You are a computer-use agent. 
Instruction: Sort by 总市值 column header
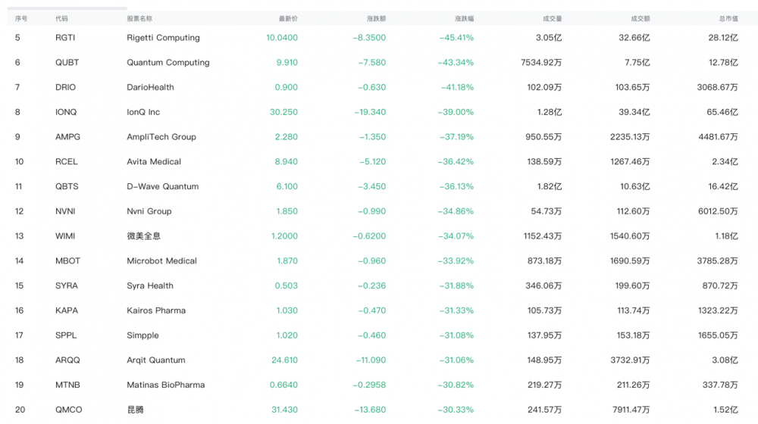728,18
